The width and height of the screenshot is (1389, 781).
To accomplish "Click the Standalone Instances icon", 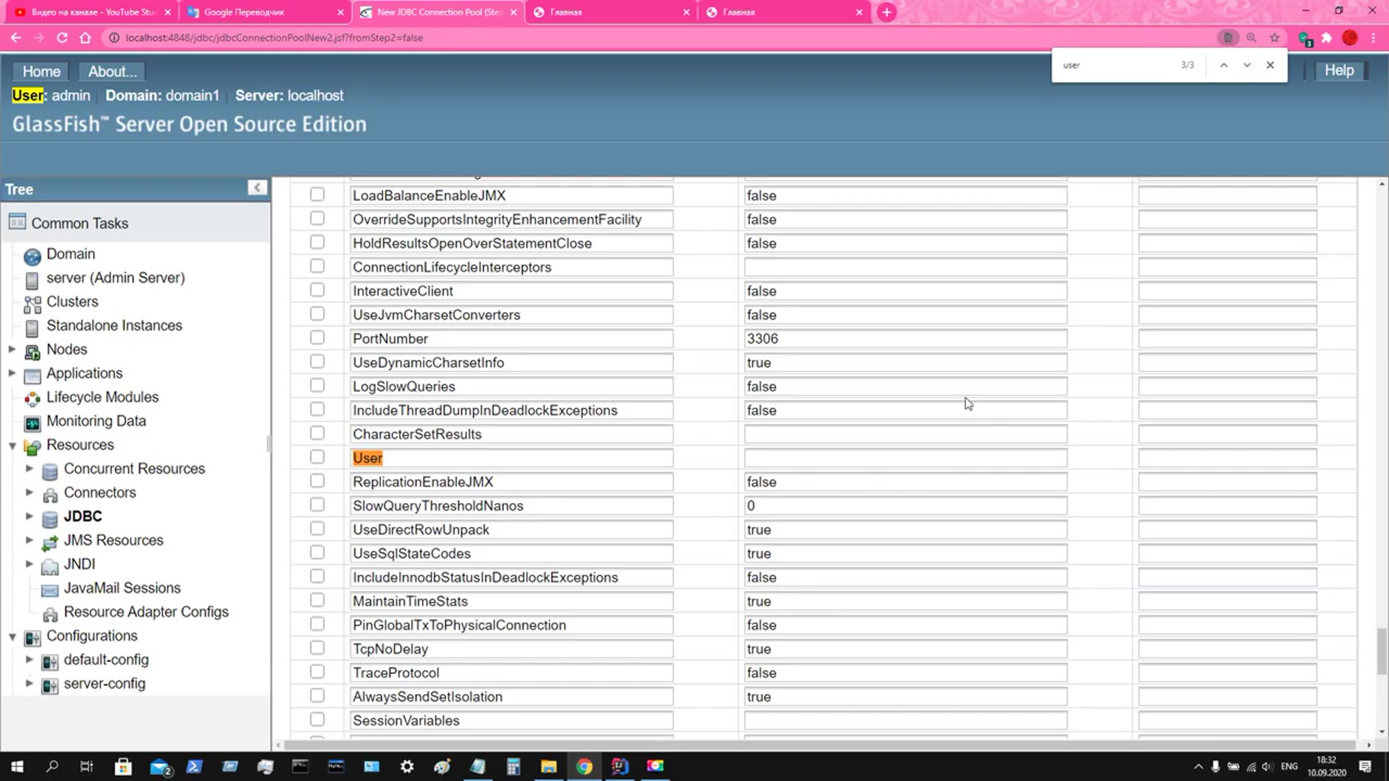I will (x=32, y=328).
